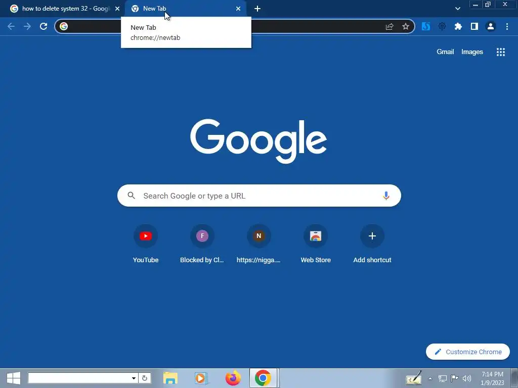Open the Chrome profile avatar
The width and height of the screenshot is (518, 388).
[491, 26]
